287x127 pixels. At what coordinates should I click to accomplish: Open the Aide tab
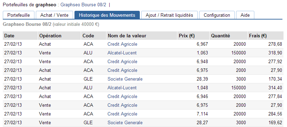click(x=245, y=15)
